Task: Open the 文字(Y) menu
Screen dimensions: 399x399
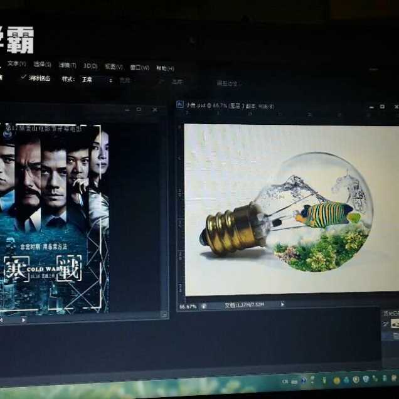Action: [16, 63]
